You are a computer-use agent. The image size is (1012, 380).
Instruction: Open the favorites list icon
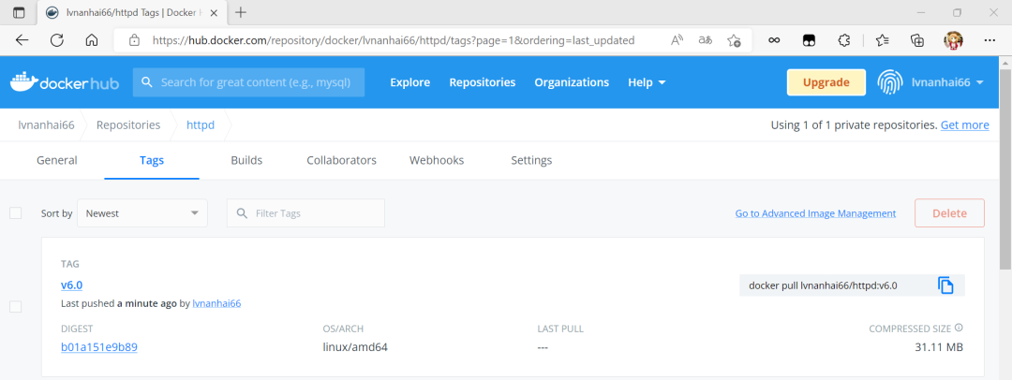pos(883,40)
